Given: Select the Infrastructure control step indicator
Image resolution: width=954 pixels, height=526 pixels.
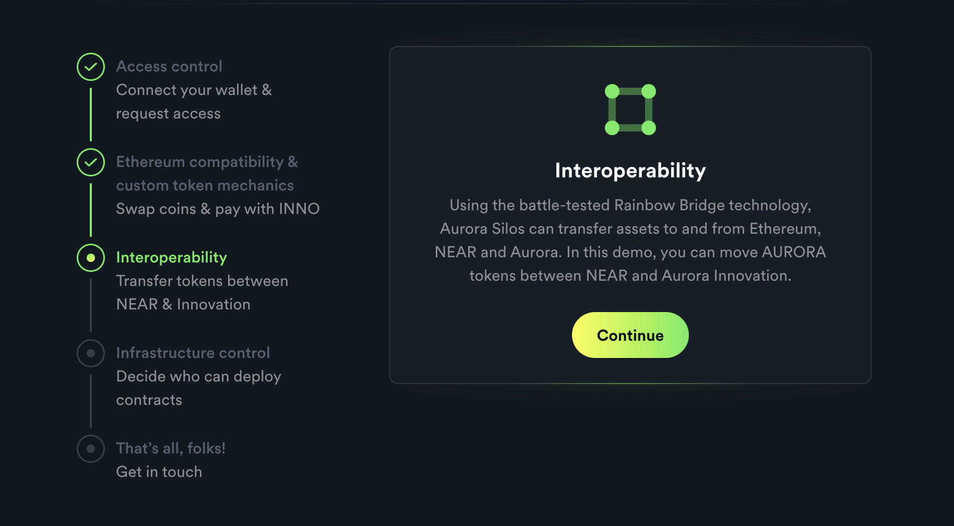Looking at the screenshot, I should [91, 353].
